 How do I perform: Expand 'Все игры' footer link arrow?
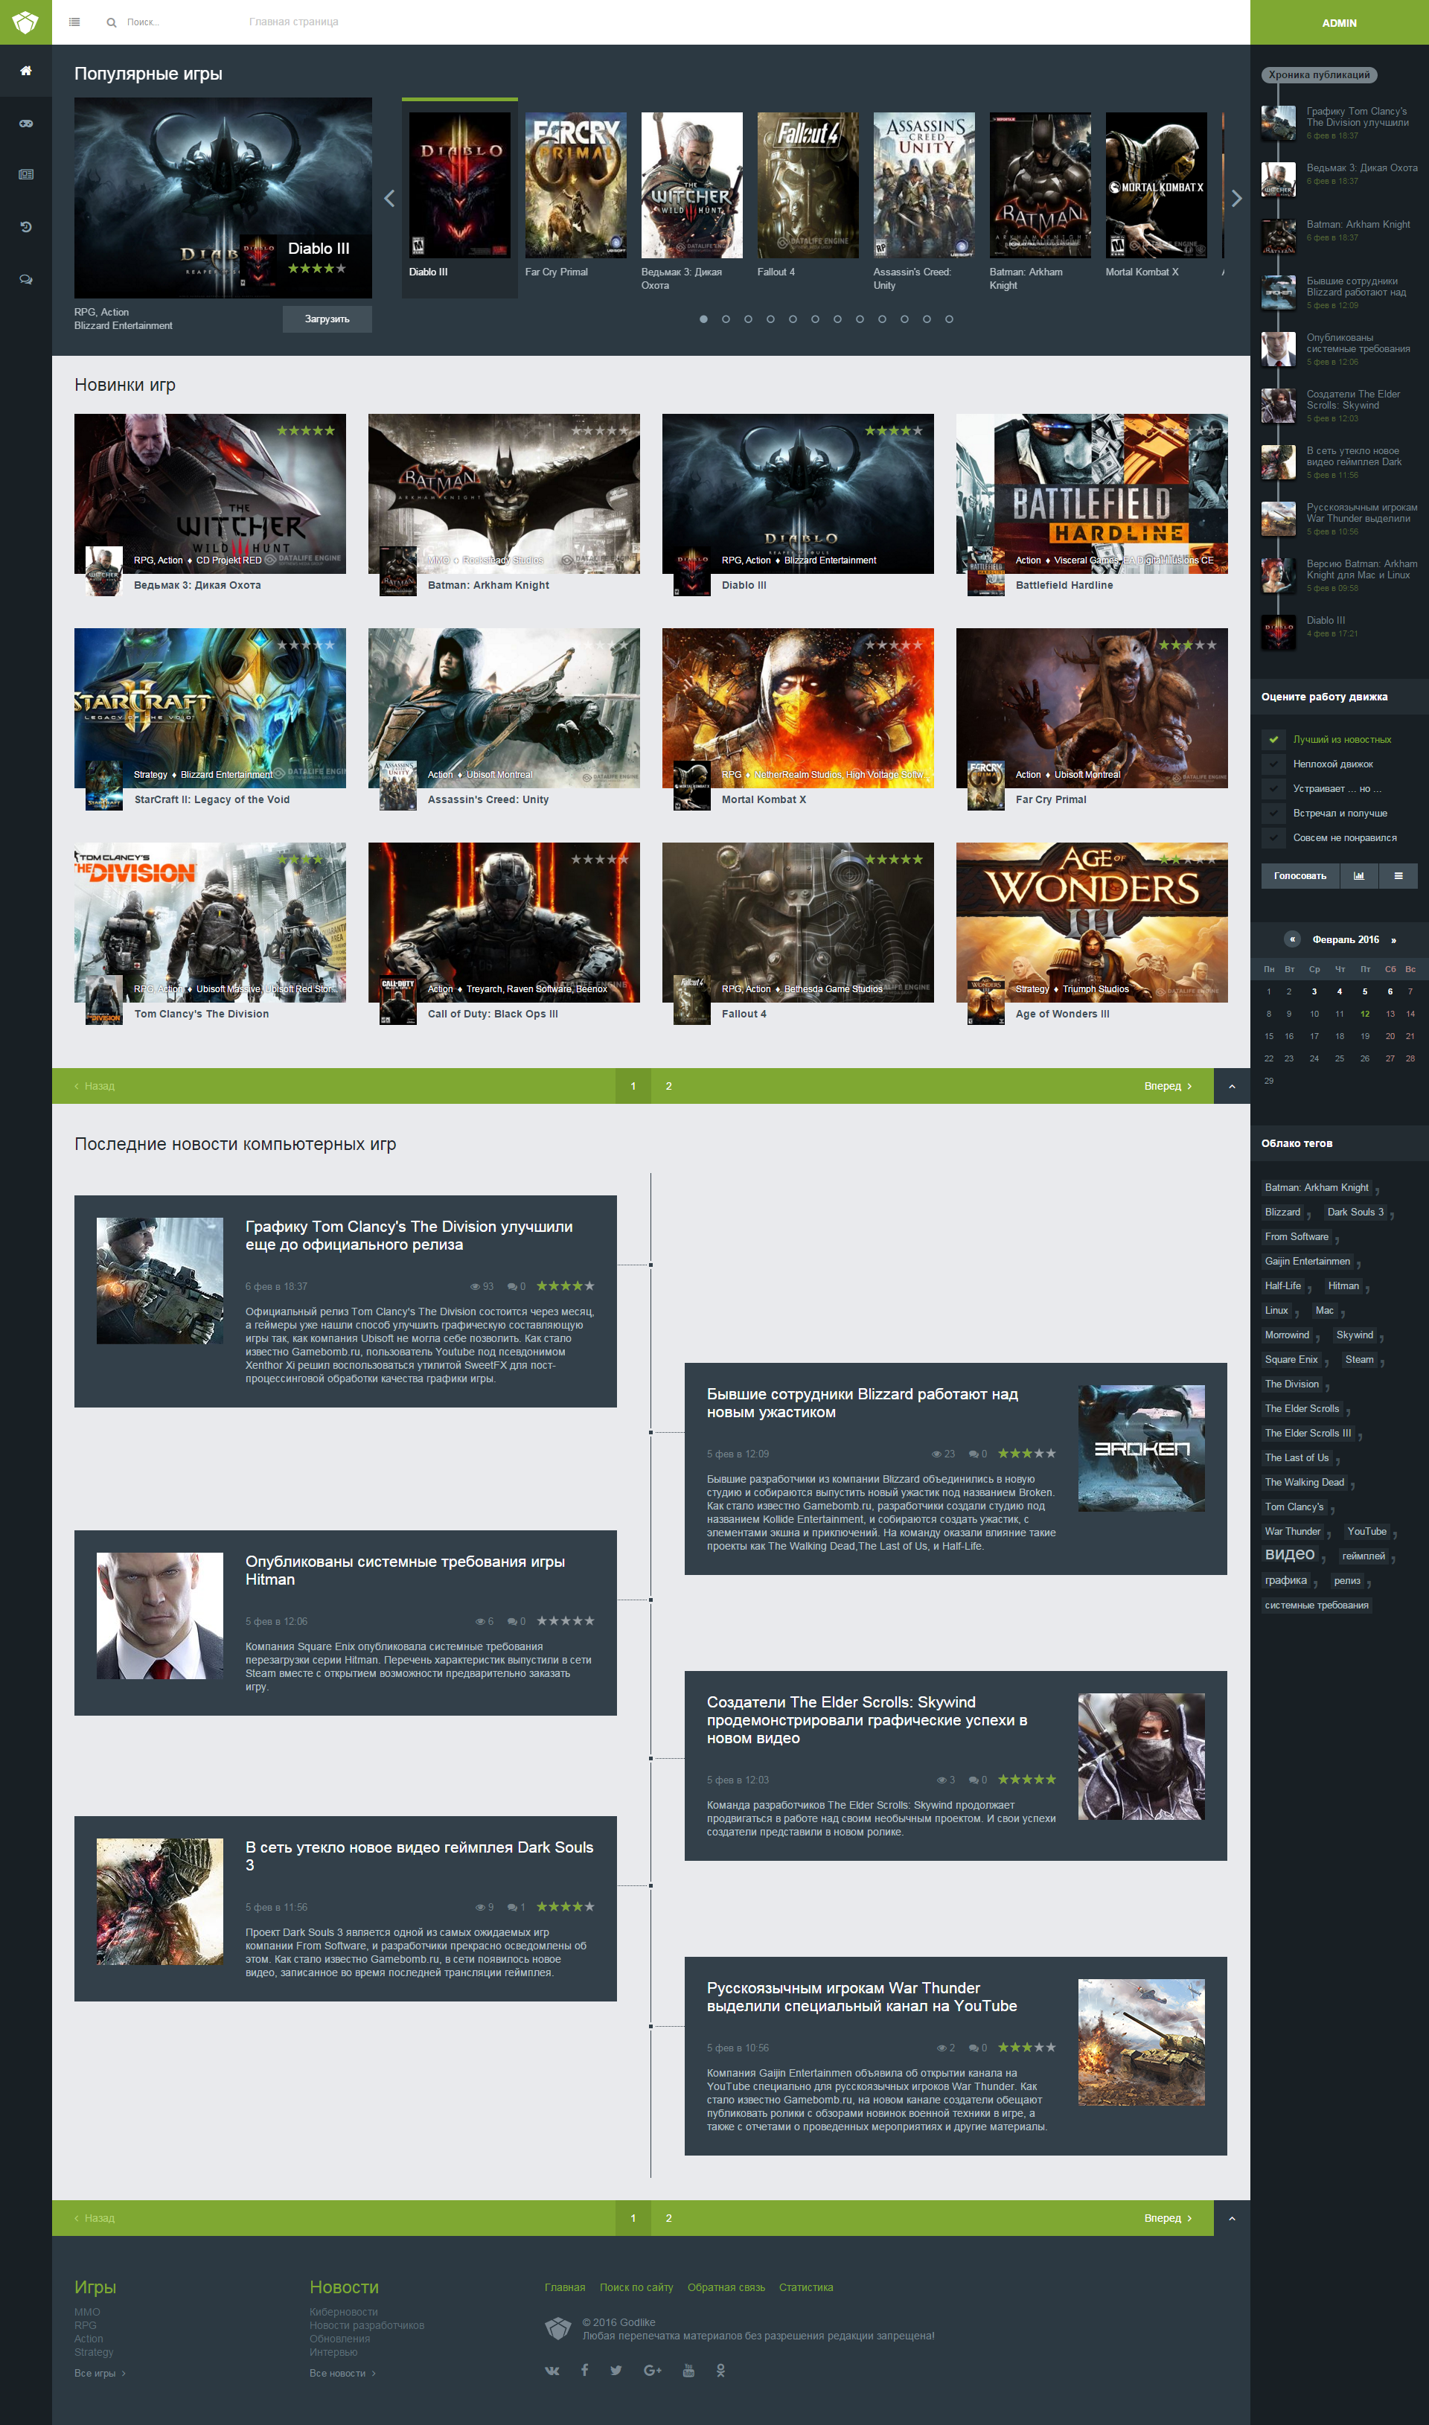pos(124,2373)
